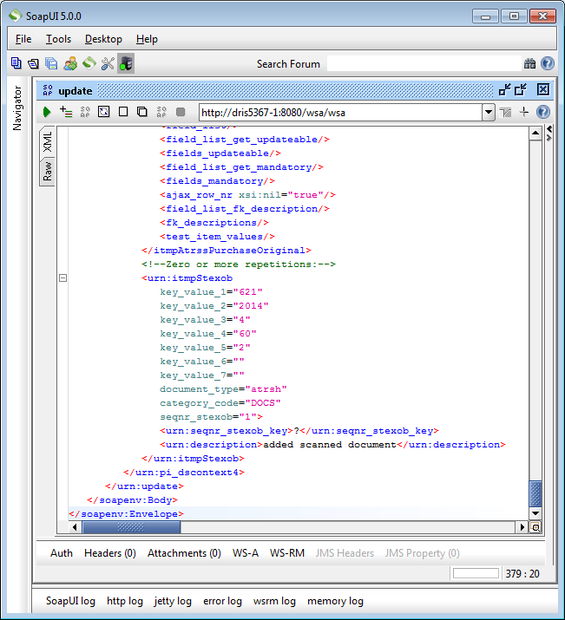Click the Import Project toolbar icon
Viewport: 565px width, 620px height.
(x=34, y=63)
